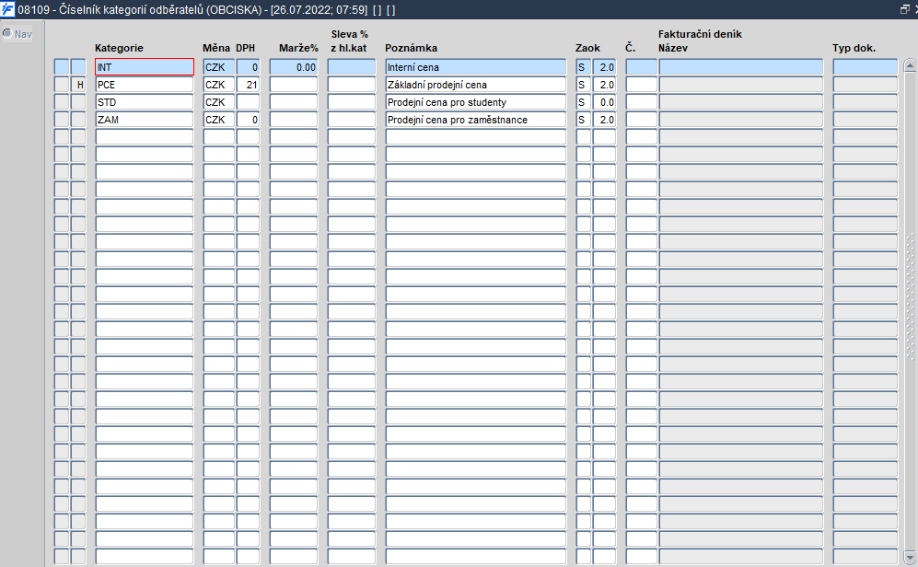This screenshot has width=918, height=567.
Task: Click Zaok value 0.0 in STD row
Action: pos(604,102)
